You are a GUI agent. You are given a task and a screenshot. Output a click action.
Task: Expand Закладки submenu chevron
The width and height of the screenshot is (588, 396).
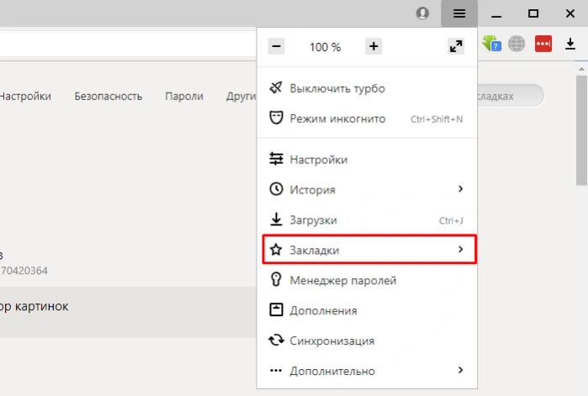460,249
